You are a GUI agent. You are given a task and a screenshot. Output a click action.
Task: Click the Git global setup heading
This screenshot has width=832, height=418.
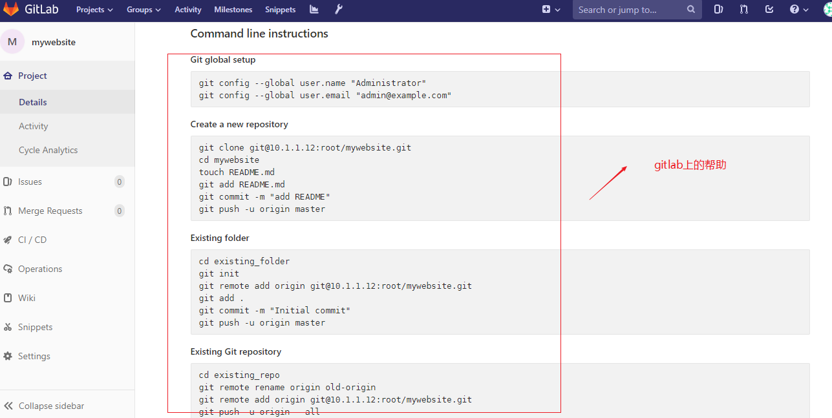pyautogui.click(x=223, y=59)
